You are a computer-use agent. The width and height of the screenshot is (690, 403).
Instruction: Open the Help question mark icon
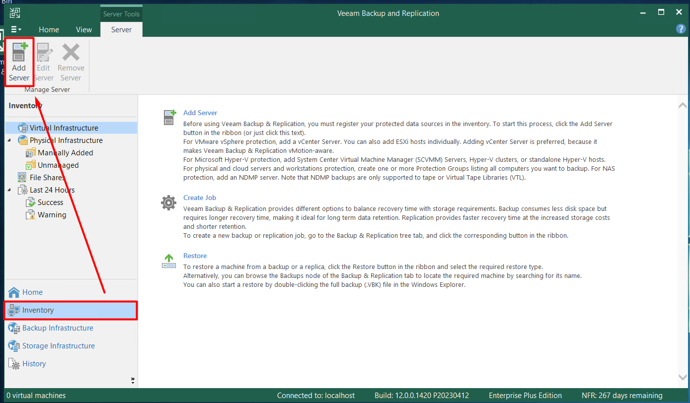[681, 29]
